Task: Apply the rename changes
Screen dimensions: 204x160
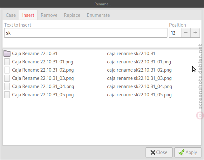Action: tap(188, 152)
